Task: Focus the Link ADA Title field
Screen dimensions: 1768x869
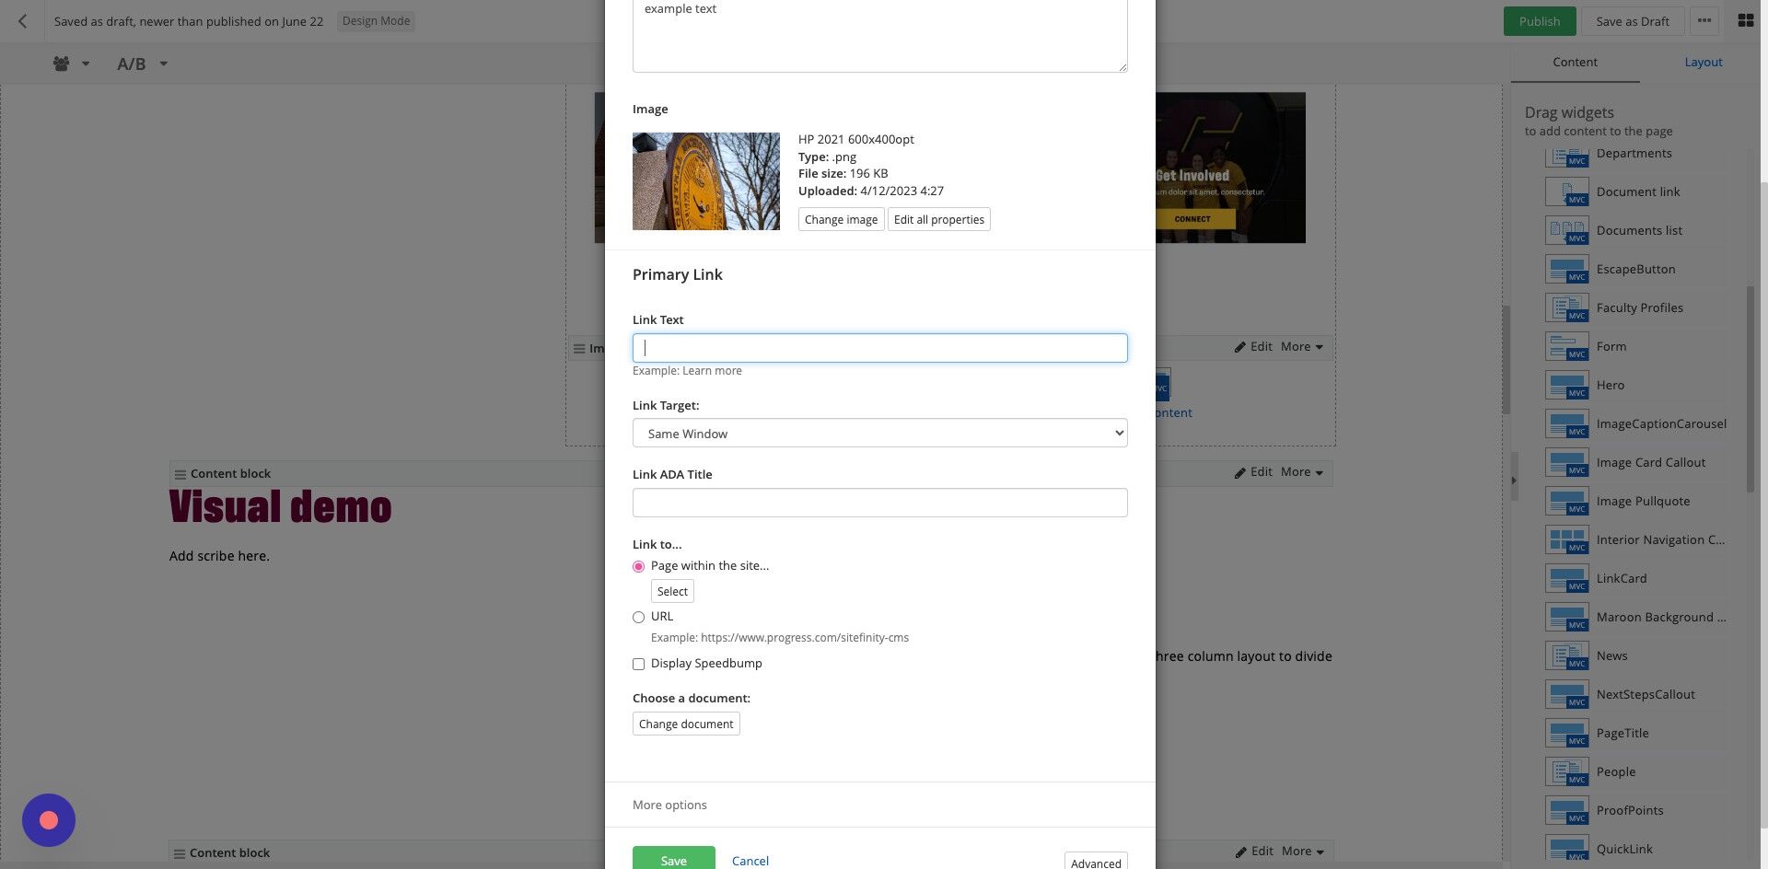Action: pyautogui.click(x=879, y=503)
